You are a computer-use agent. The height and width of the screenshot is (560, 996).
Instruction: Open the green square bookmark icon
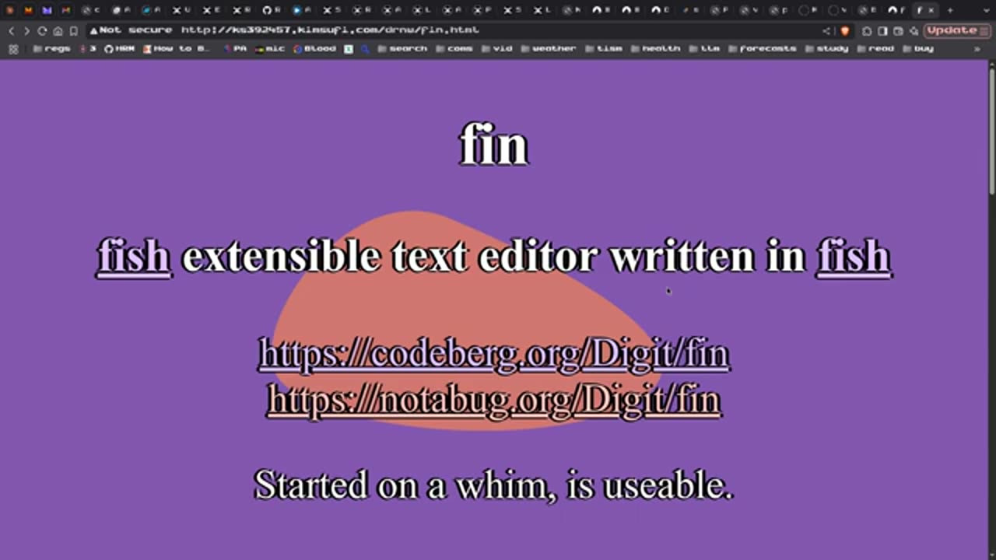[x=349, y=48]
